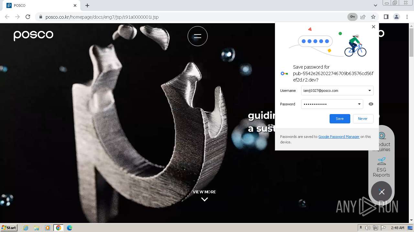Screen dimensions: 414x232
Task: Open the POSCO hamburger menu
Action: 198,36
